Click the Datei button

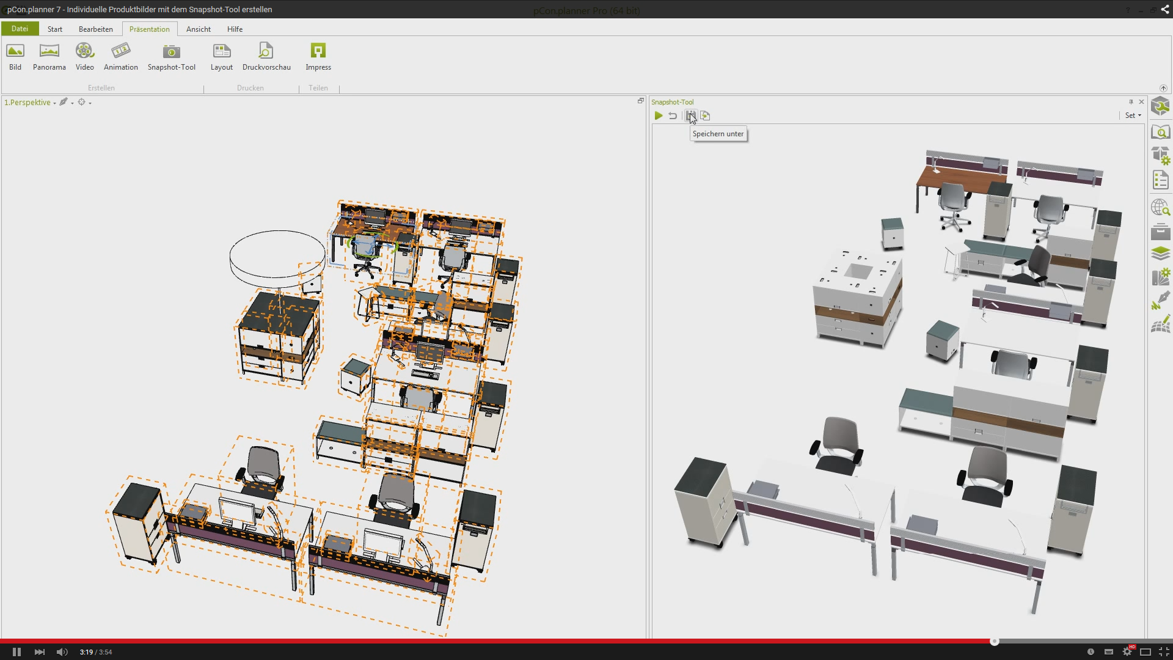(x=20, y=29)
